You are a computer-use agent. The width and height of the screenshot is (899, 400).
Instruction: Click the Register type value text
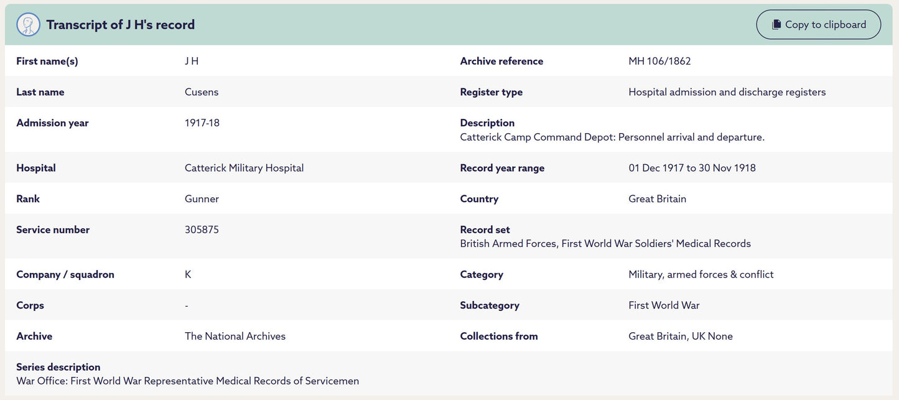point(727,92)
